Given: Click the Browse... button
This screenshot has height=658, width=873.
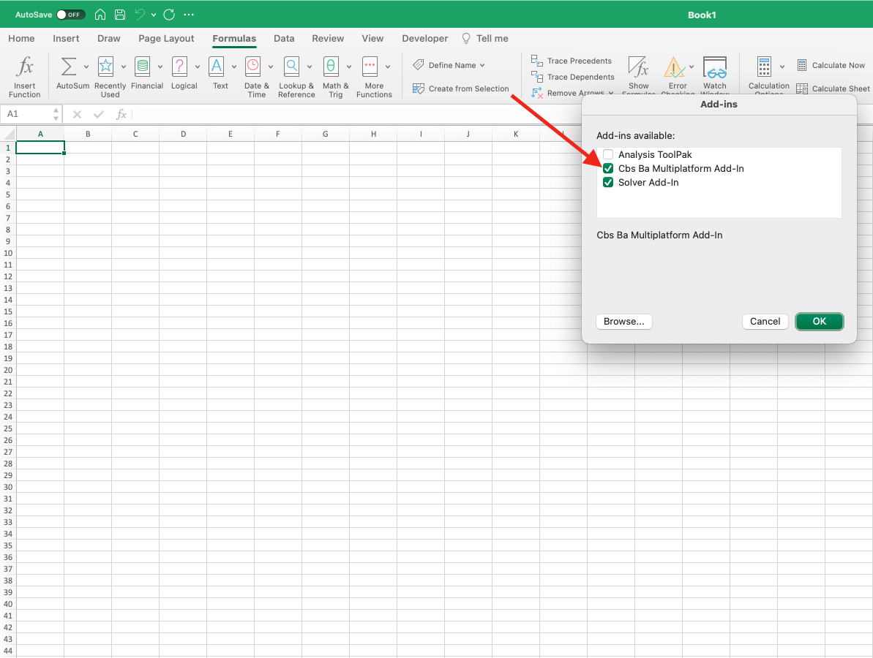Looking at the screenshot, I should coord(623,322).
